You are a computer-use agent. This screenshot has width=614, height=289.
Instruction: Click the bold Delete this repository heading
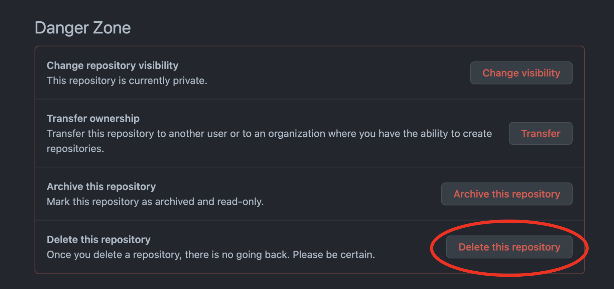tap(99, 240)
